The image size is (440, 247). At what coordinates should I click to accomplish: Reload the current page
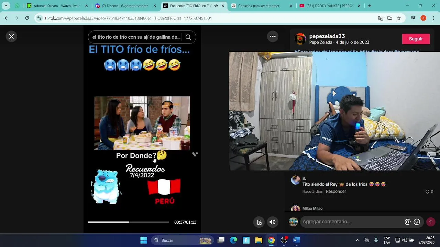pos(27,18)
